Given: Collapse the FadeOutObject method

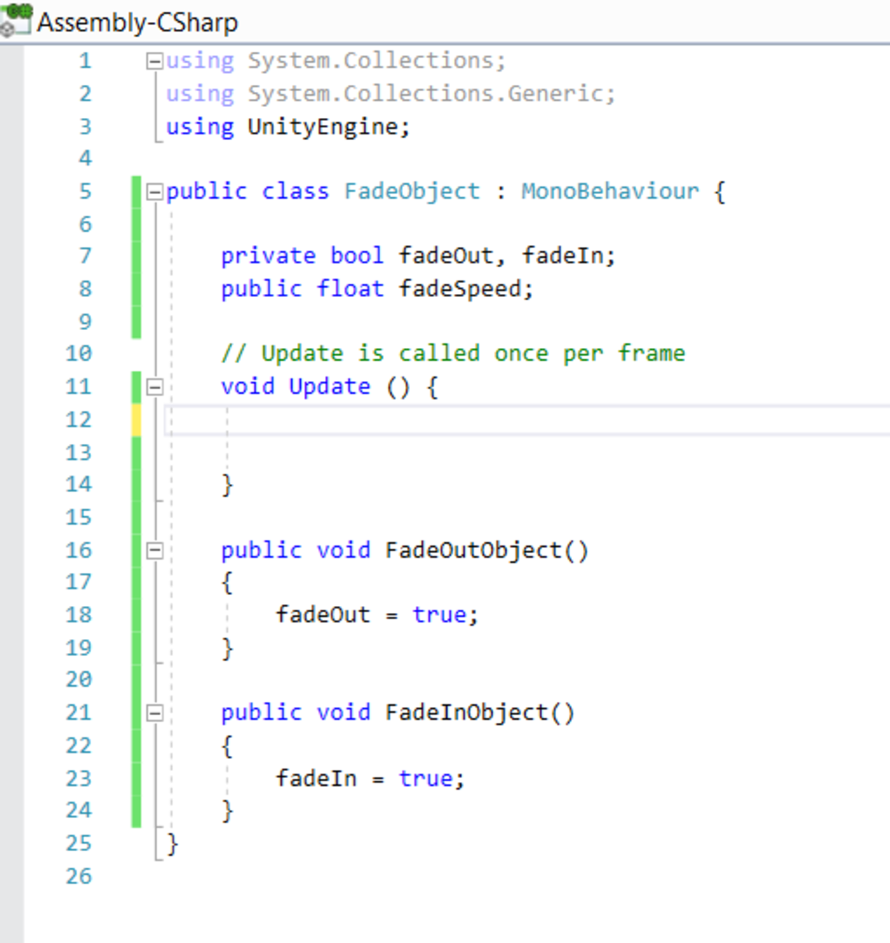Looking at the screenshot, I should 154,550.
